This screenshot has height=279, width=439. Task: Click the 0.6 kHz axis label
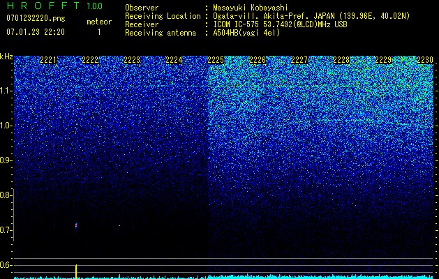click(6, 265)
